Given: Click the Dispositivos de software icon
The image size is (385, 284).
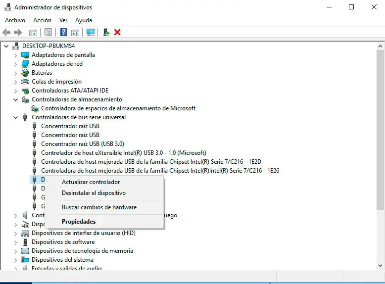Looking at the screenshot, I should [25, 242].
